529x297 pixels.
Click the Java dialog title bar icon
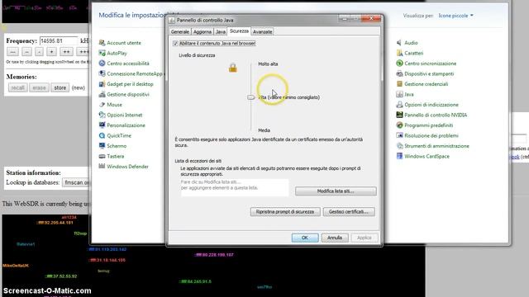click(172, 20)
